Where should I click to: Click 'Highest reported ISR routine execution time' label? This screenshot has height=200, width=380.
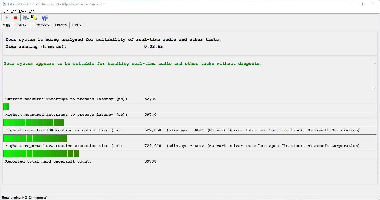(64, 130)
